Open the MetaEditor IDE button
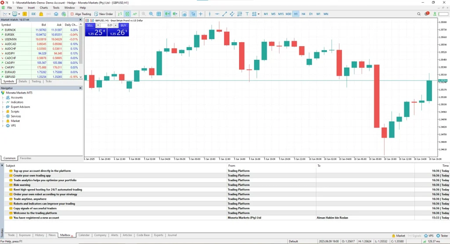450x244 pixels. pos(33,14)
